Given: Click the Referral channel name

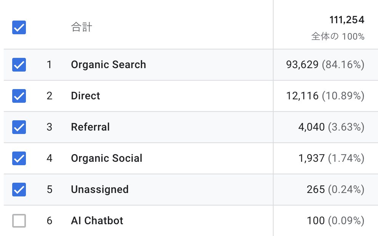Looking at the screenshot, I should (x=90, y=127).
